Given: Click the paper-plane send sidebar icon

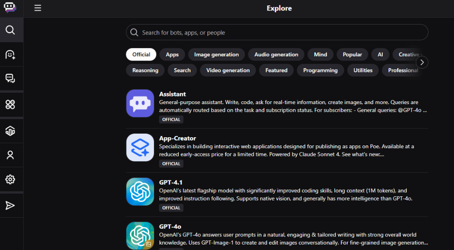Looking at the screenshot, I should (10, 205).
